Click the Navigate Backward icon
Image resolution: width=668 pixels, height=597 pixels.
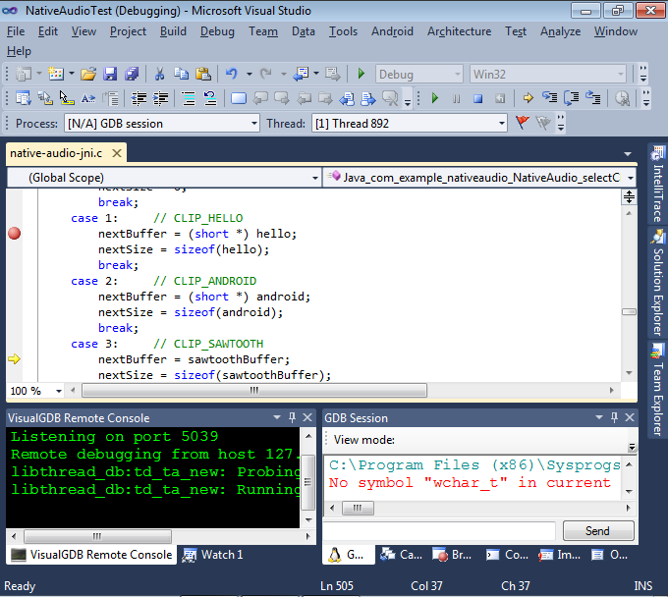pyautogui.click(x=302, y=74)
